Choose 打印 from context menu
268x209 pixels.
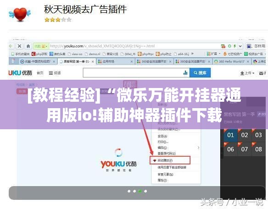(x=163, y=142)
